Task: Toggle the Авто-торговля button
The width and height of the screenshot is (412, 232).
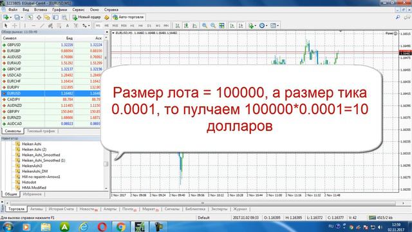Action: pyautogui.click(x=128, y=17)
